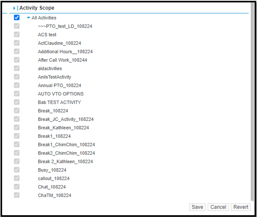Viewport: 257px width, 217px height.
Task: Toggle checkbox for After Call Work_108244
Action: click(17, 60)
